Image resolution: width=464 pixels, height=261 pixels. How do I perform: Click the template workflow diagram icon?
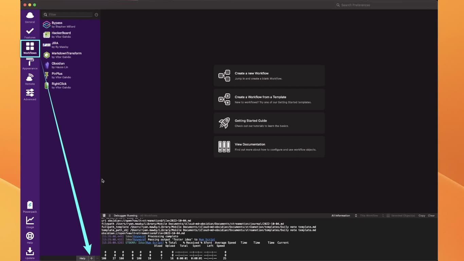coord(224,99)
